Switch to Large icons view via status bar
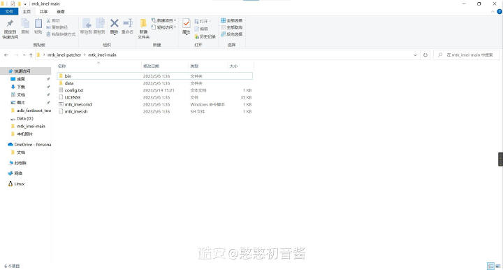503x270 pixels. [x=498, y=266]
